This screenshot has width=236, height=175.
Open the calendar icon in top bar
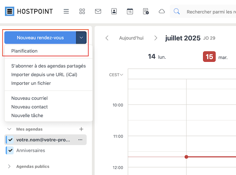130,11
